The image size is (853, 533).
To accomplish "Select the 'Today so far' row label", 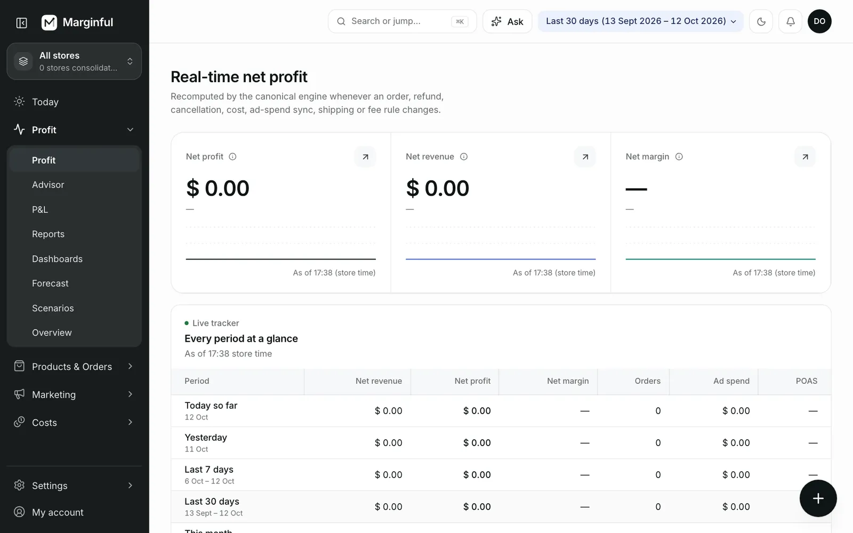I will (211, 406).
